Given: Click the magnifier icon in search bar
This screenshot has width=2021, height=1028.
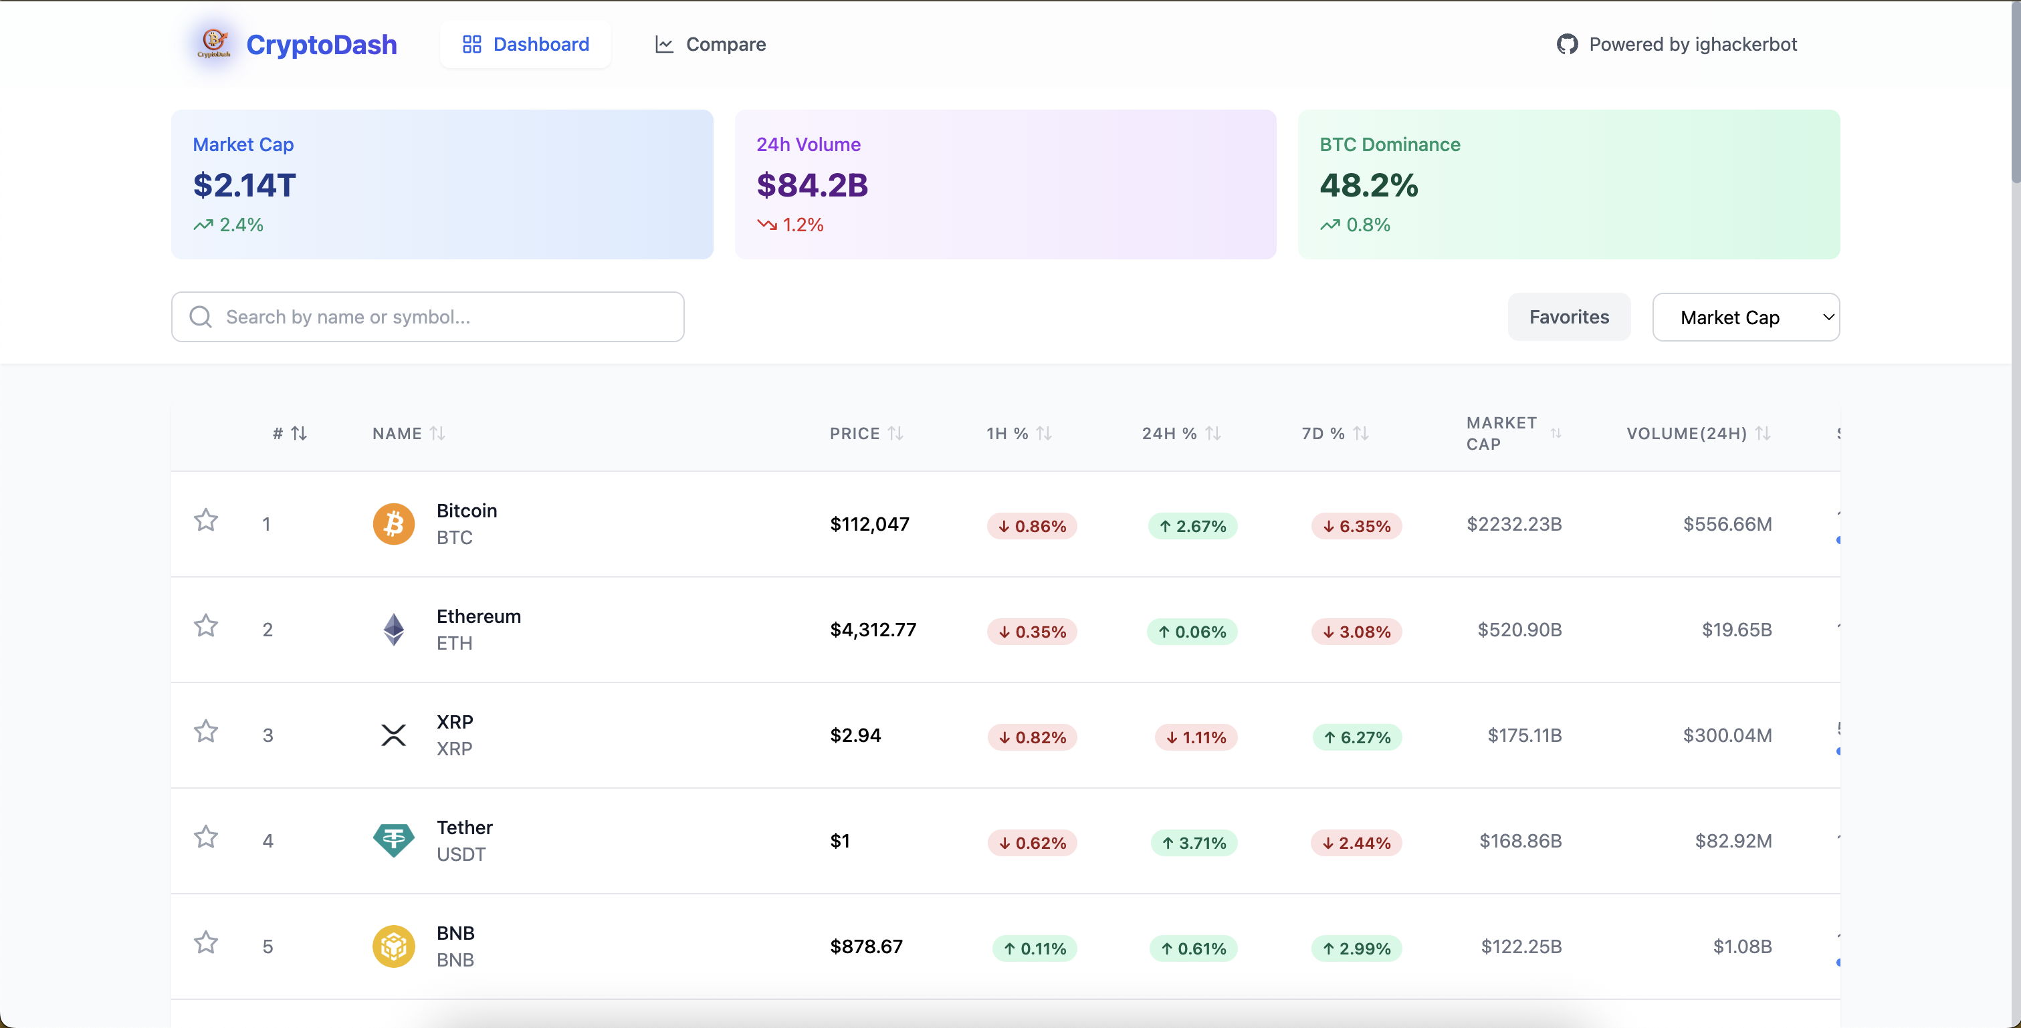Looking at the screenshot, I should (200, 316).
